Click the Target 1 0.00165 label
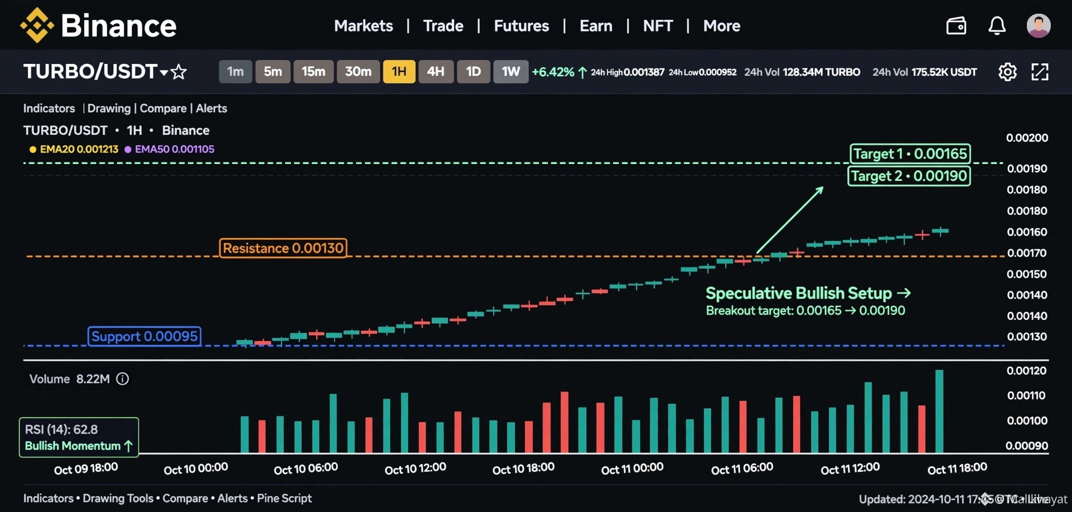 coord(910,153)
